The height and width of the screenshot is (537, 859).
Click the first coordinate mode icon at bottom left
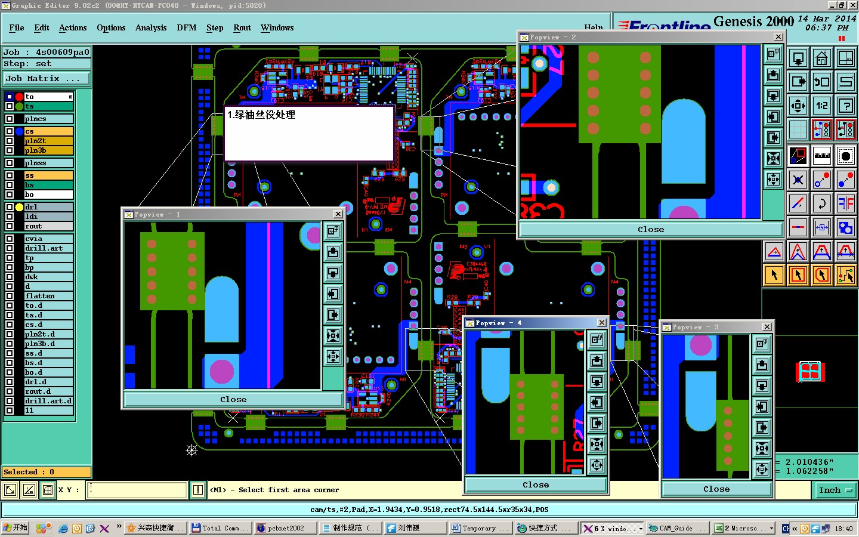[10, 490]
